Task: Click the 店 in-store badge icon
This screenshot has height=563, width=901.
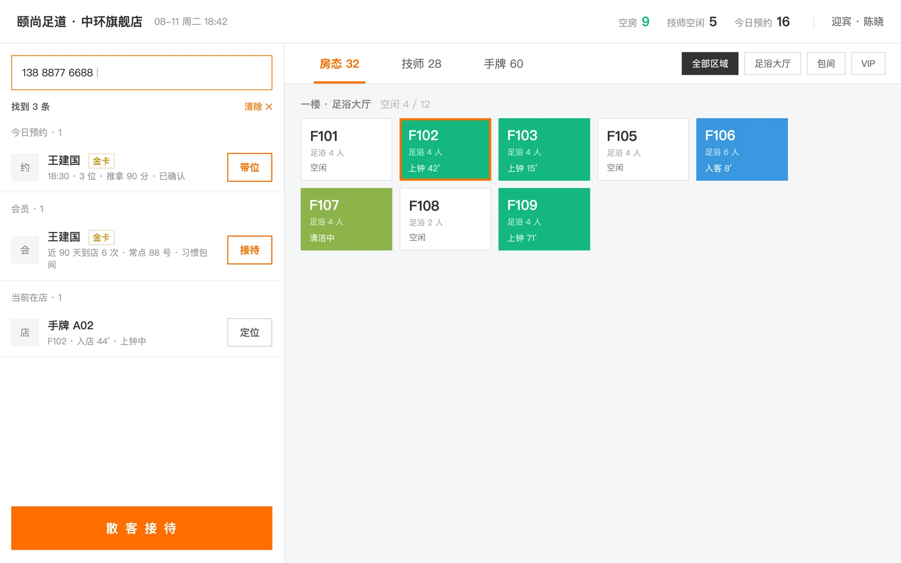Action: [25, 332]
